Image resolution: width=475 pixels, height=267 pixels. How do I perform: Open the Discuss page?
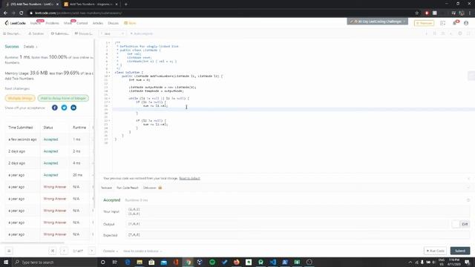pyautogui.click(x=113, y=23)
